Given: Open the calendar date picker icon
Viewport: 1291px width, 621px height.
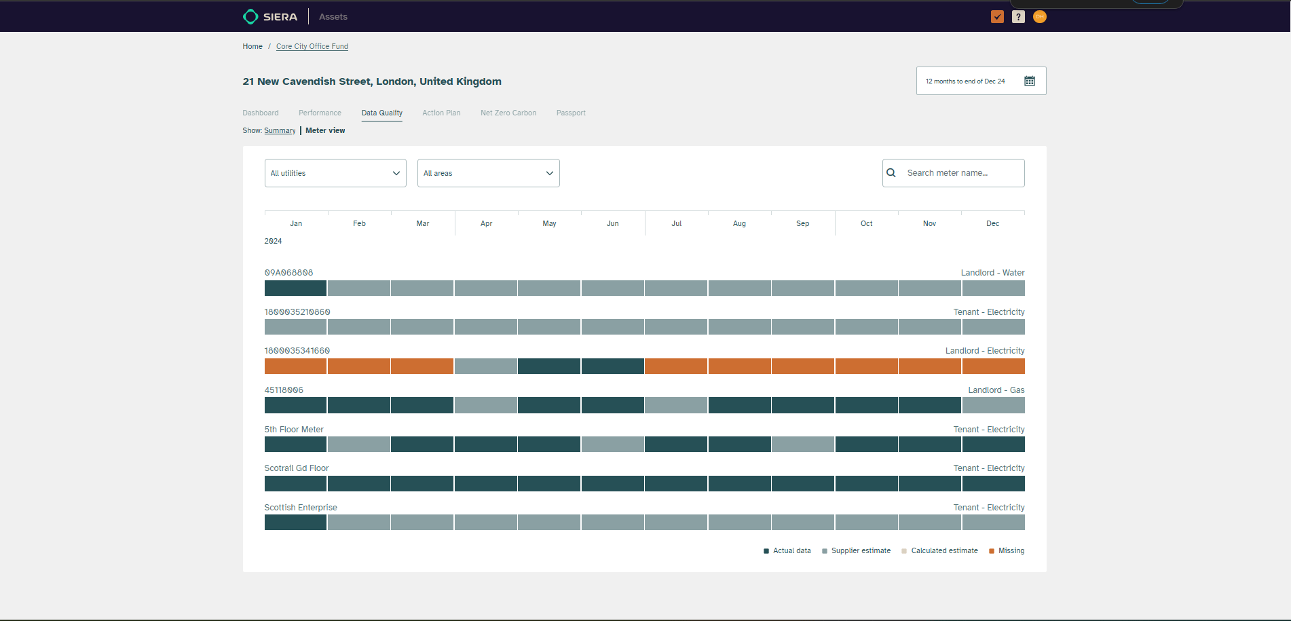Looking at the screenshot, I should [x=1029, y=81].
